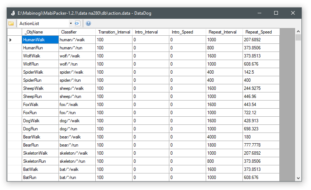Click the DataDog app icon in title bar

click(x=13, y=13)
